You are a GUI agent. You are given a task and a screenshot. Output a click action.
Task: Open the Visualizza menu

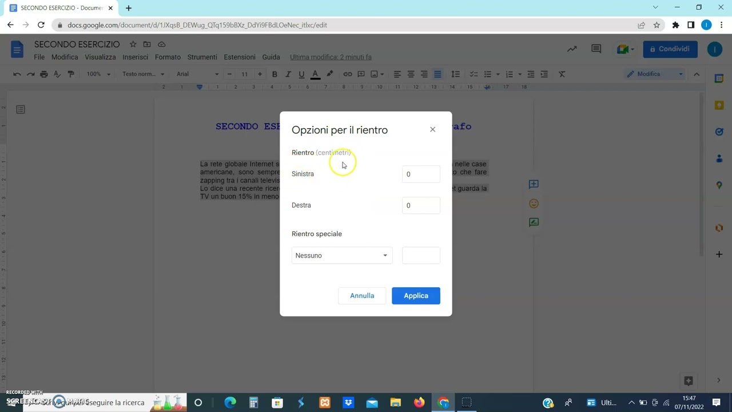(100, 57)
